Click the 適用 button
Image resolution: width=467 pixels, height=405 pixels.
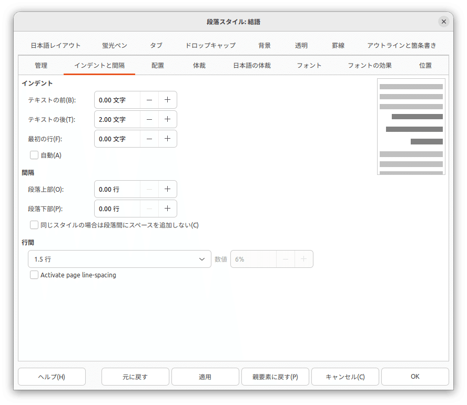[x=205, y=377]
